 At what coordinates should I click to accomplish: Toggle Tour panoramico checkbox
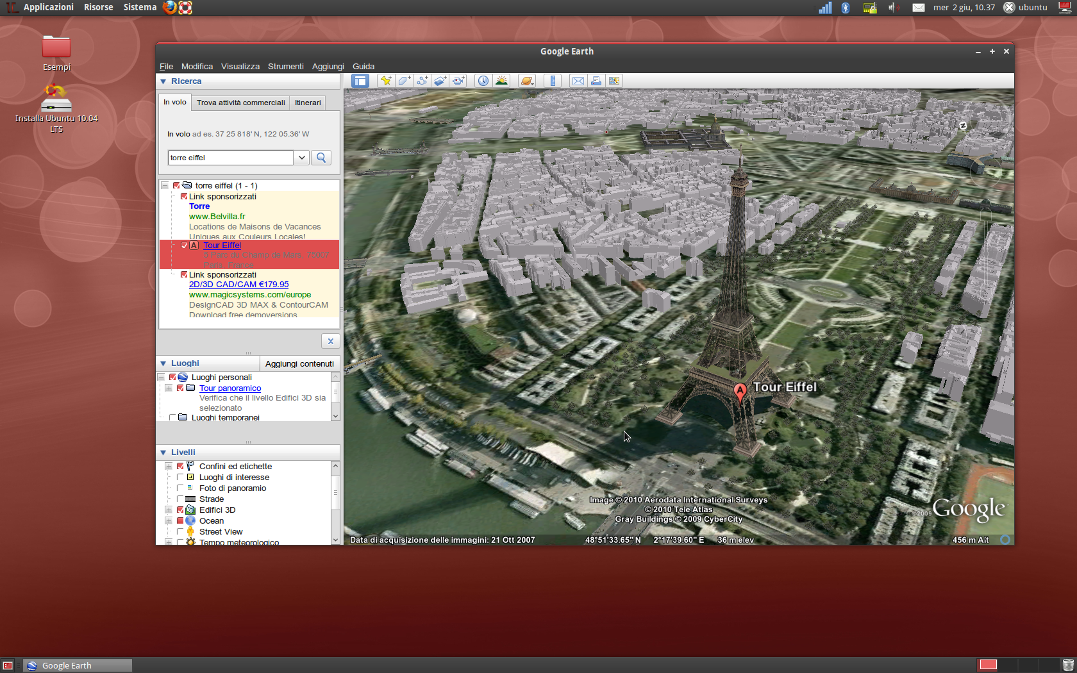tap(180, 388)
